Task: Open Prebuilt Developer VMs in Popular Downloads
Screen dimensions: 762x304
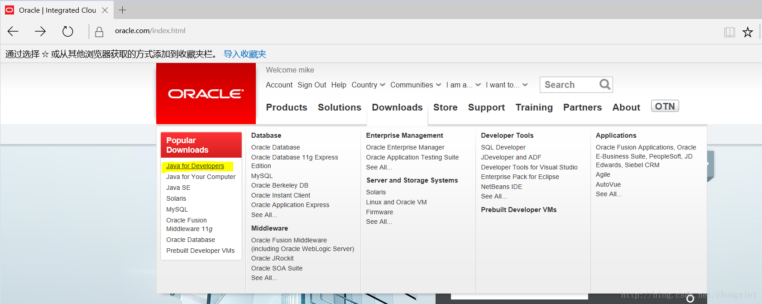Action: (x=200, y=251)
